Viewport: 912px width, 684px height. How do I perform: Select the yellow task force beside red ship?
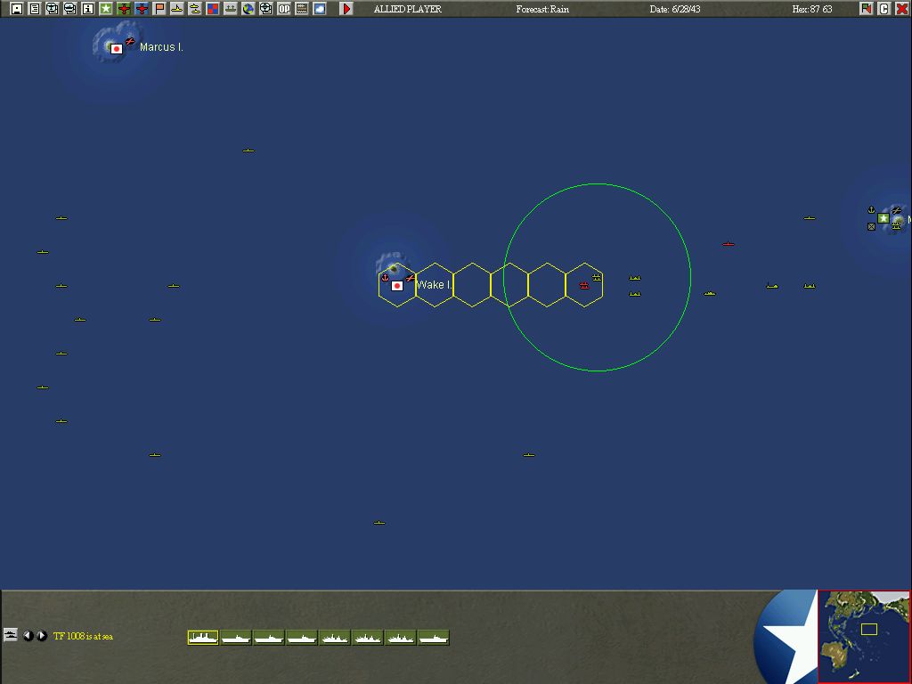point(597,278)
